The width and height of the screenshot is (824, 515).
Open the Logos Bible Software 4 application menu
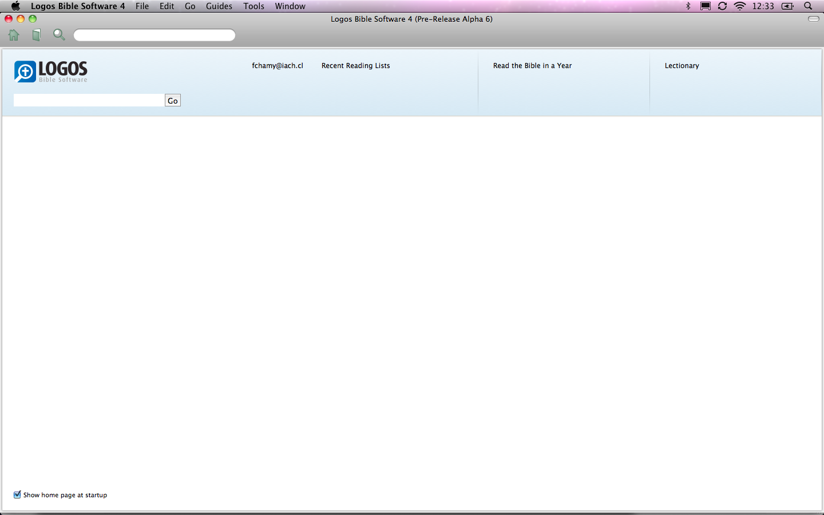[x=78, y=6]
